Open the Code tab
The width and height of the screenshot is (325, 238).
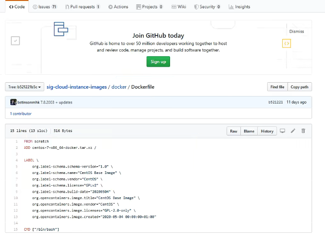coord(17,6)
